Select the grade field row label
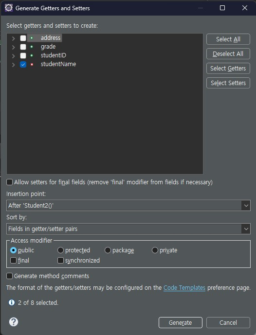The width and height of the screenshot is (256, 335). coord(48,47)
